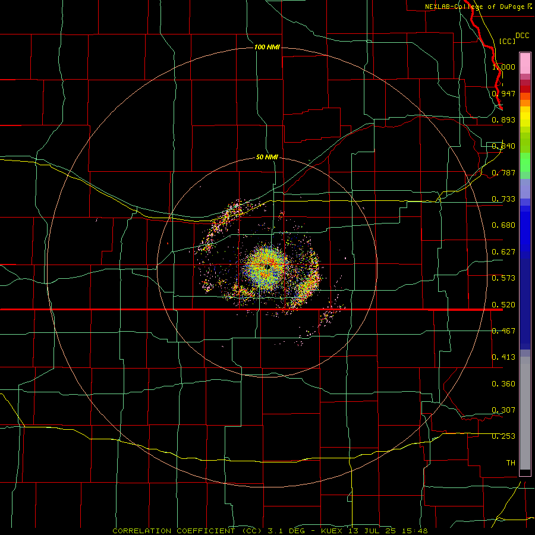The height and width of the screenshot is (535, 535).
Task: Click the 0.307 legend value
Action: click(503, 410)
